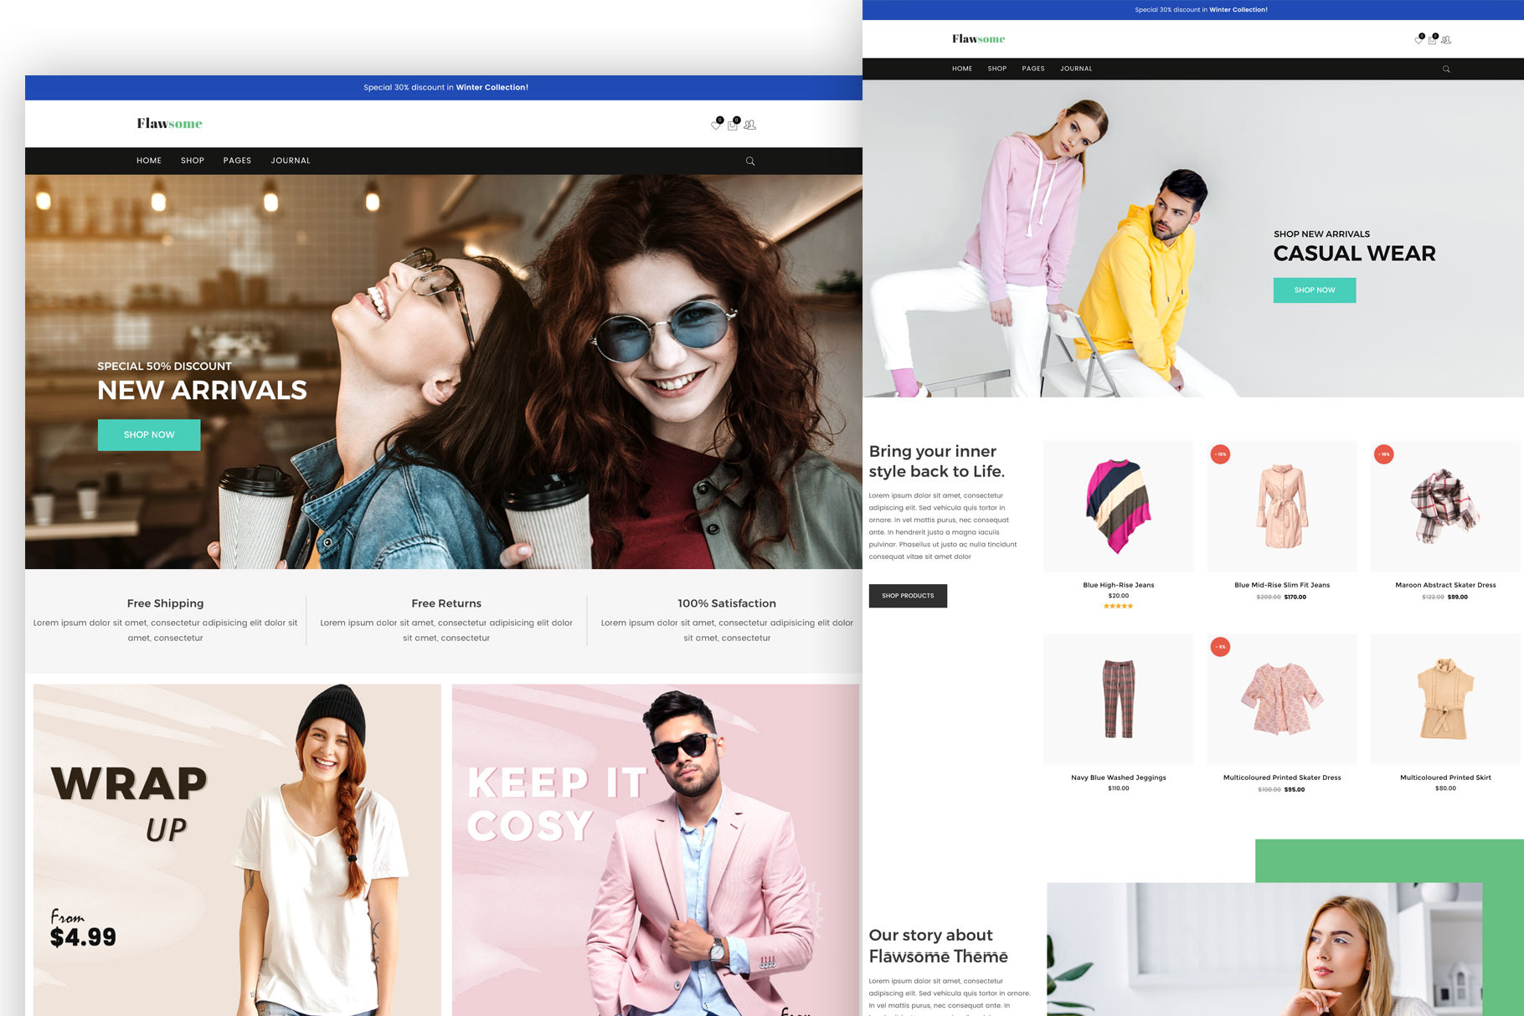Click the Flawsome logo in the header
1524x1016 pixels.
click(167, 123)
